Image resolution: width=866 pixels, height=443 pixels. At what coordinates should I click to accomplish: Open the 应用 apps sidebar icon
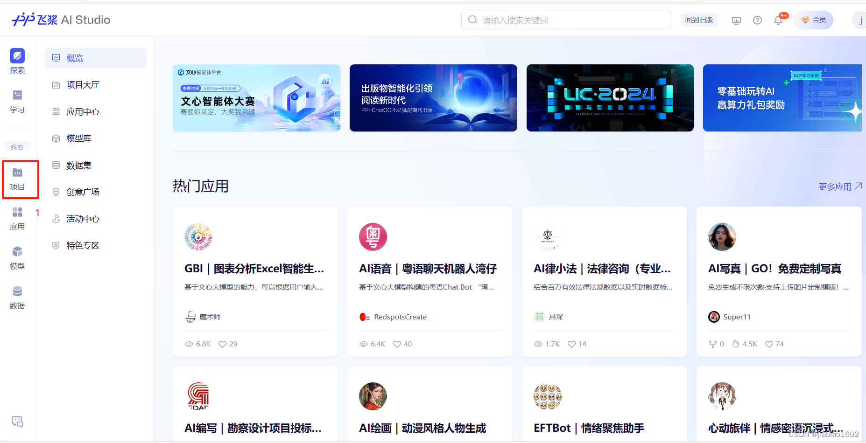(17, 219)
